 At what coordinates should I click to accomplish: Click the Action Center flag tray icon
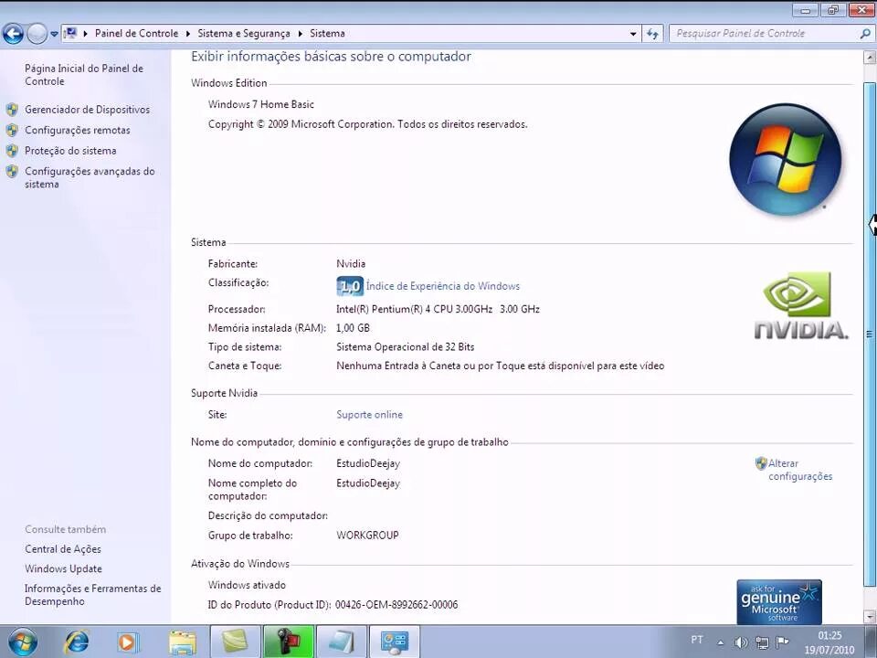point(783,642)
